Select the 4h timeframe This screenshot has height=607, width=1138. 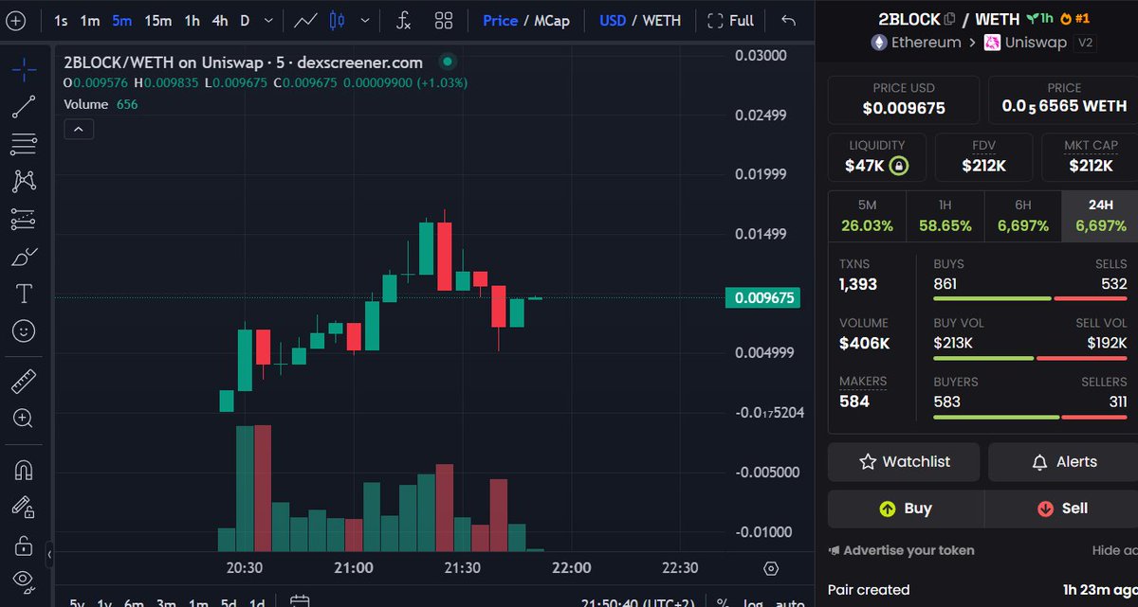tap(220, 20)
